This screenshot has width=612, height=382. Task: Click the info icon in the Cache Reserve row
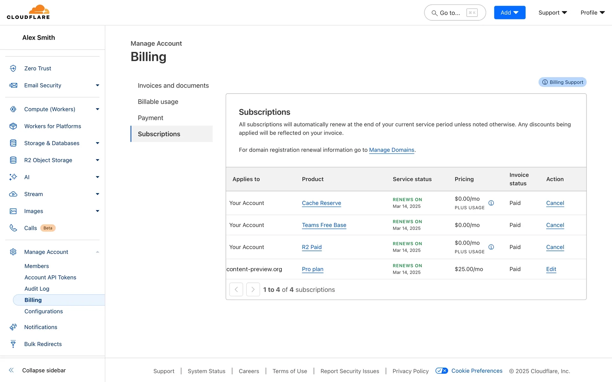click(491, 203)
